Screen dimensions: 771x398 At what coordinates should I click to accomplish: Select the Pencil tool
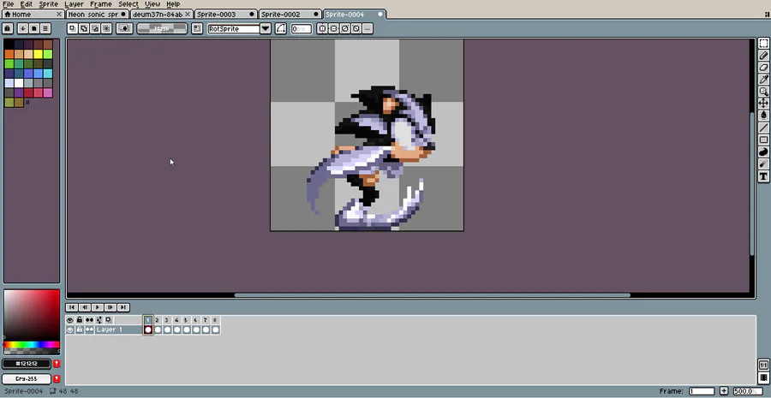763,56
